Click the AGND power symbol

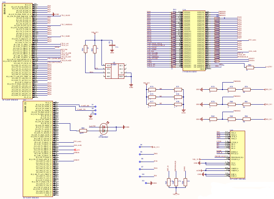click(x=199, y=170)
